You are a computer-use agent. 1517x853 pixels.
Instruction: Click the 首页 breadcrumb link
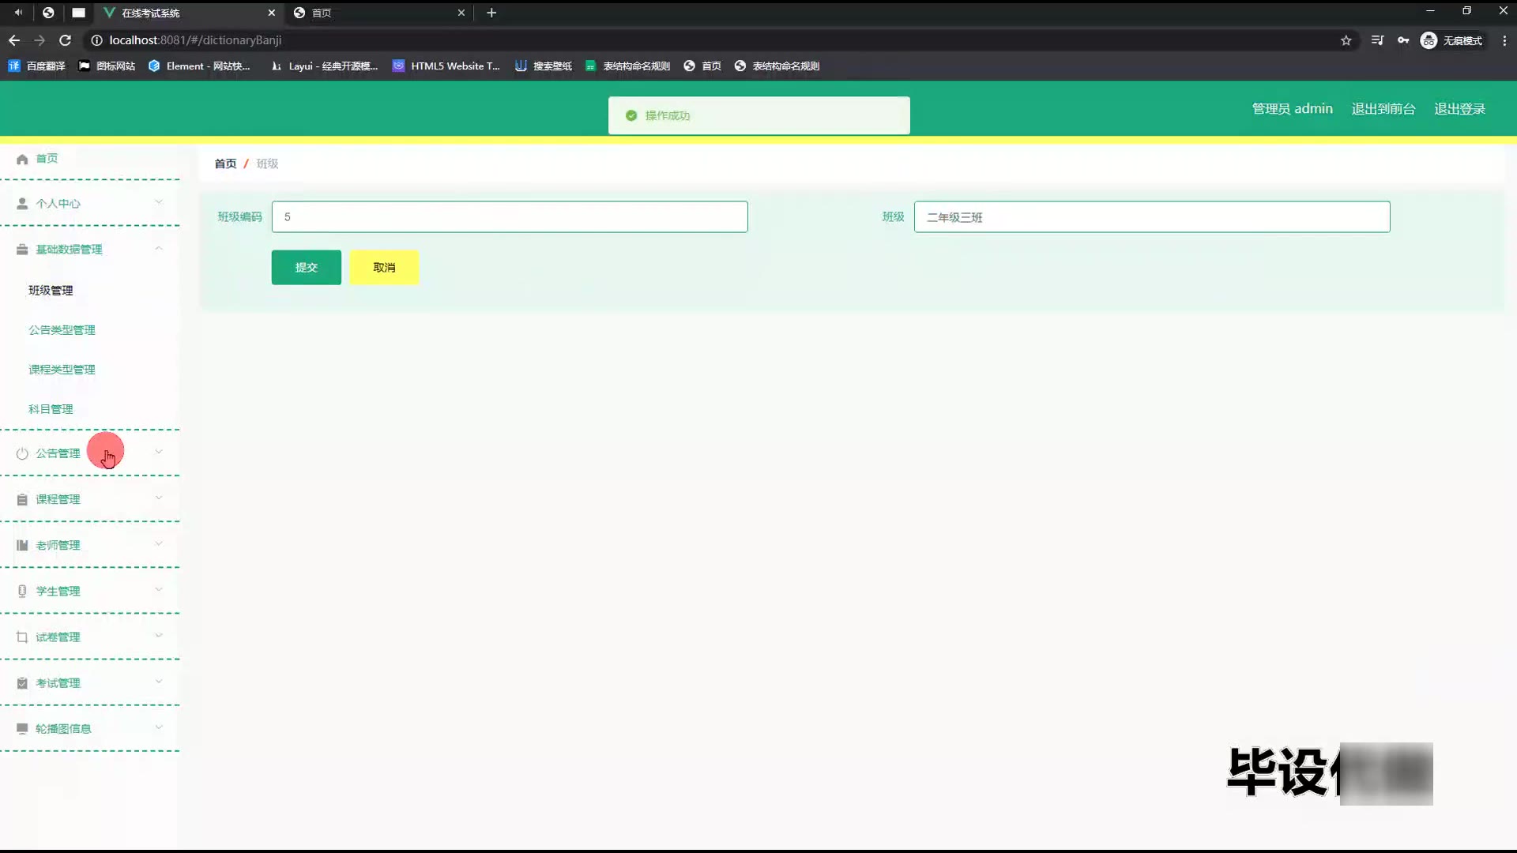(x=225, y=163)
